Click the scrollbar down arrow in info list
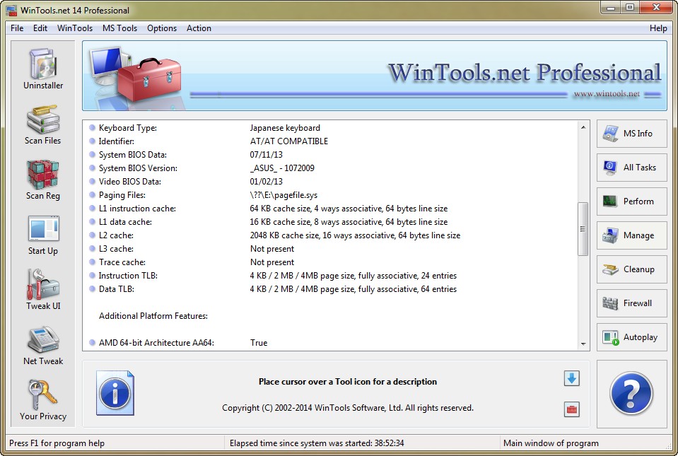 click(583, 344)
